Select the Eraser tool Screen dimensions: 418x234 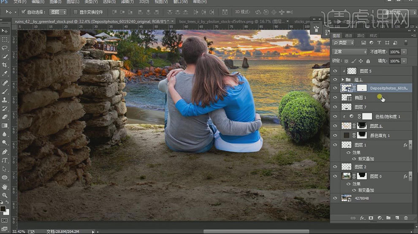point(5,117)
